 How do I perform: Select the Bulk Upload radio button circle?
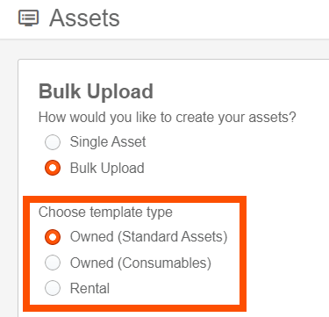coord(53,169)
